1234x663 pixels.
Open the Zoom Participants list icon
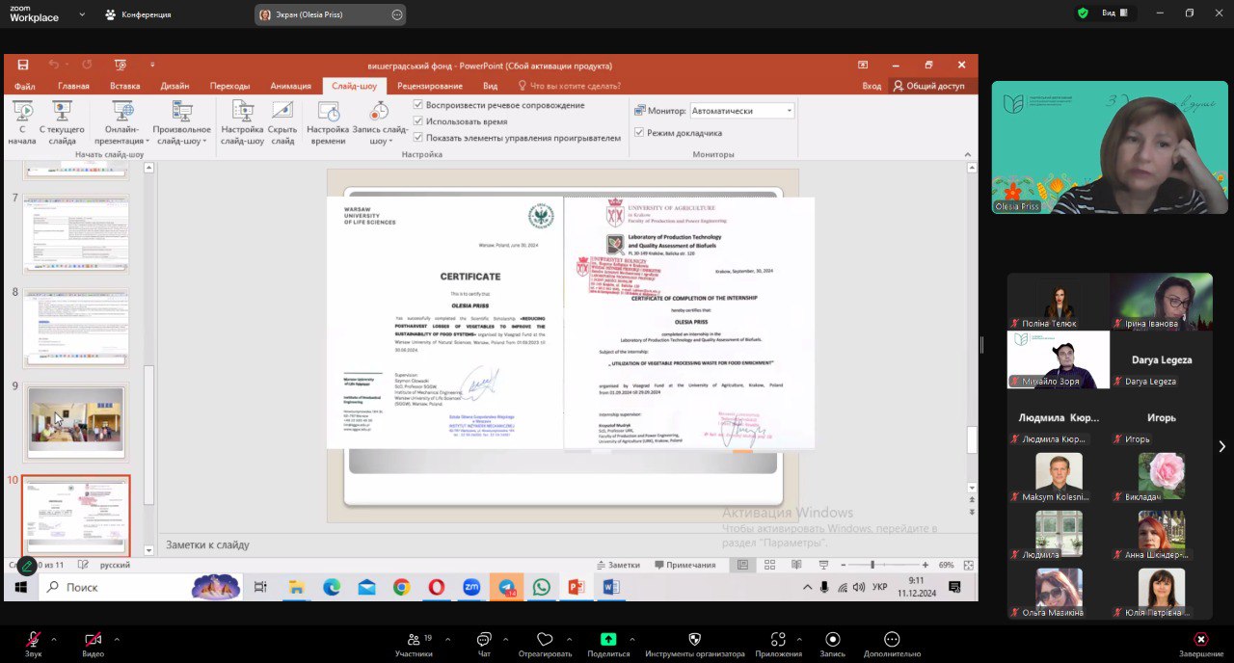[414, 639]
